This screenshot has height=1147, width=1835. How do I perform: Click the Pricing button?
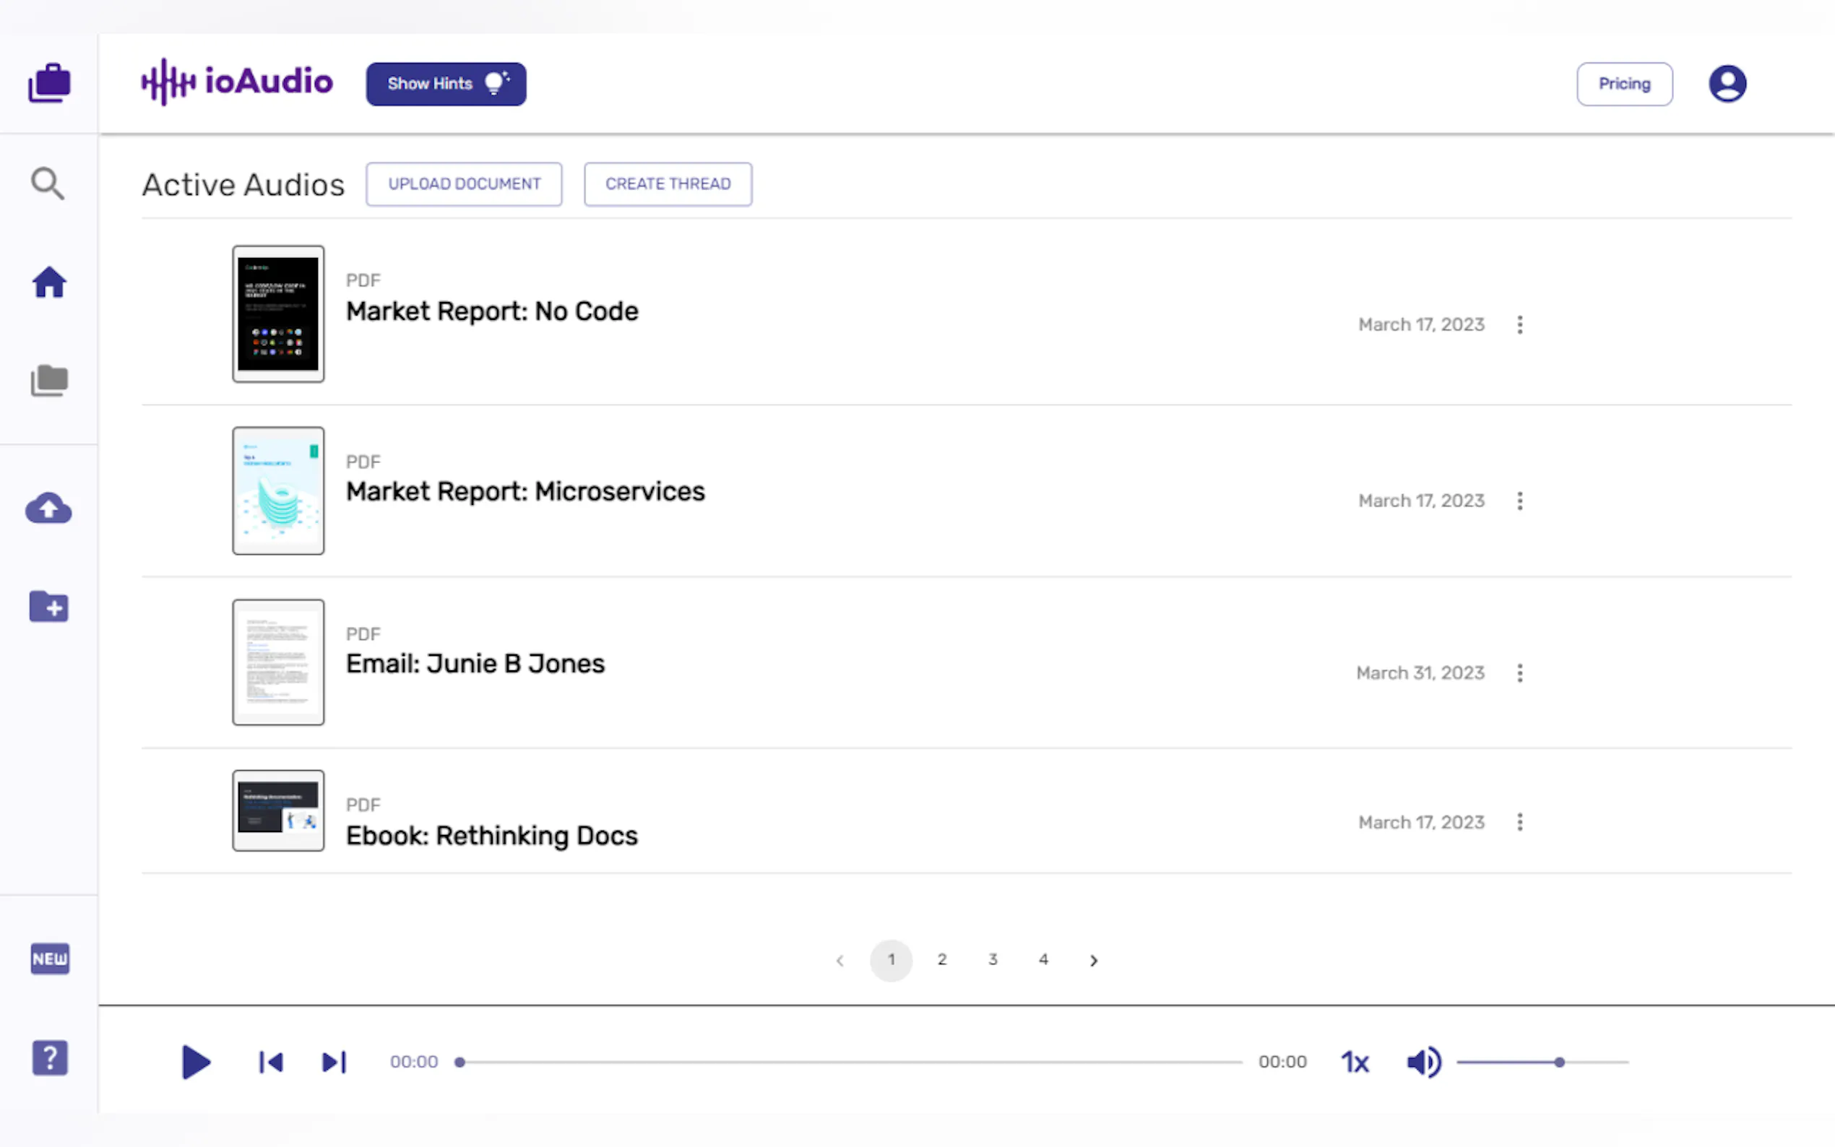pos(1624,84)
